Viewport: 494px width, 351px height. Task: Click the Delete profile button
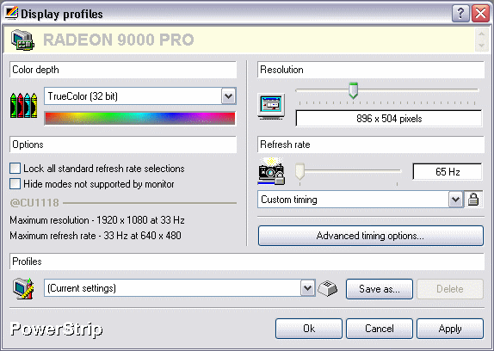[450, 289]
